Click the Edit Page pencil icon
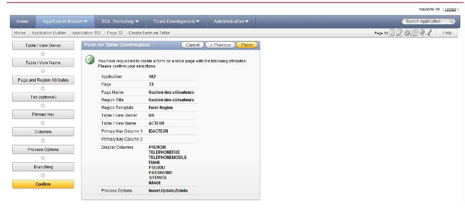 coord(399,33)
